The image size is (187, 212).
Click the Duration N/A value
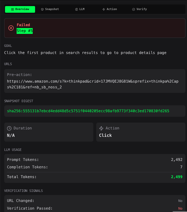coord(11,135)
